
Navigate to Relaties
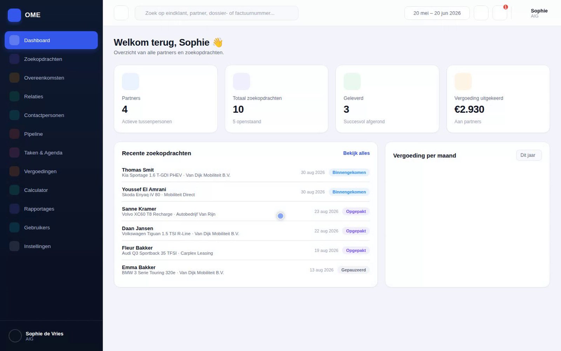pos(51,97)
